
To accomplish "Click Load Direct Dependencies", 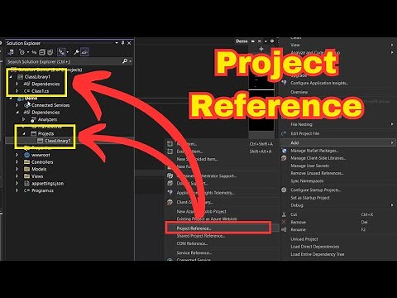I will [315, 247].
